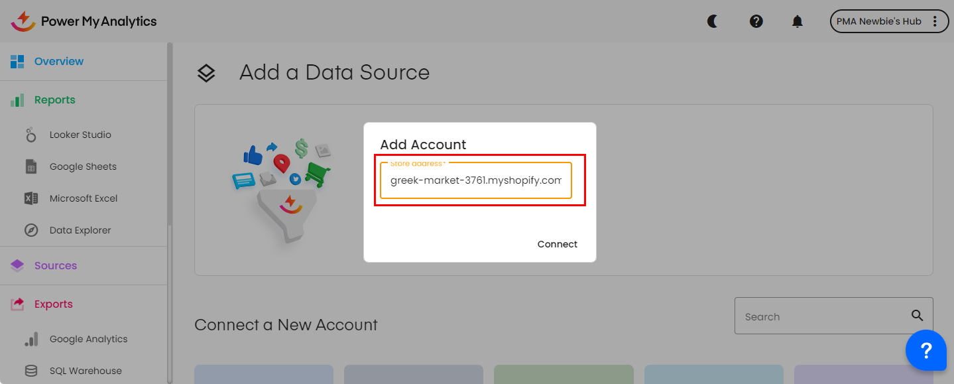Expand the Reports sidebar section
This screenshot has width=954, height=384.
point(54,100)
